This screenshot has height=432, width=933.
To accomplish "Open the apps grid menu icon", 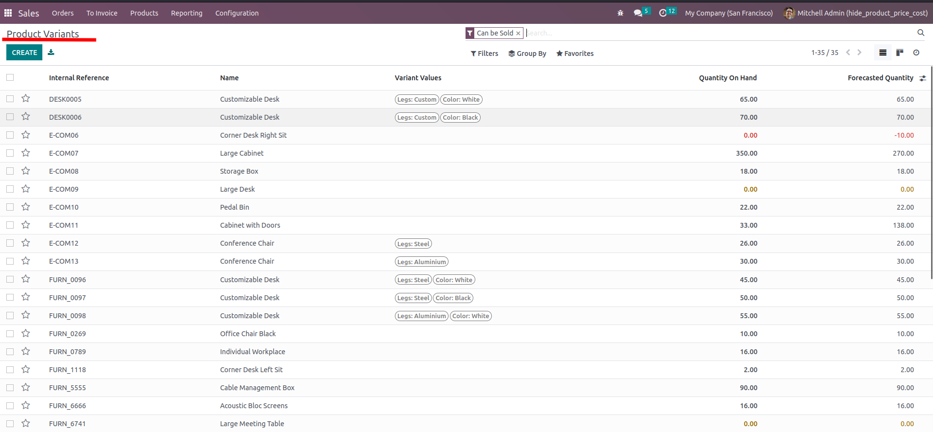I will coord(8,13).
